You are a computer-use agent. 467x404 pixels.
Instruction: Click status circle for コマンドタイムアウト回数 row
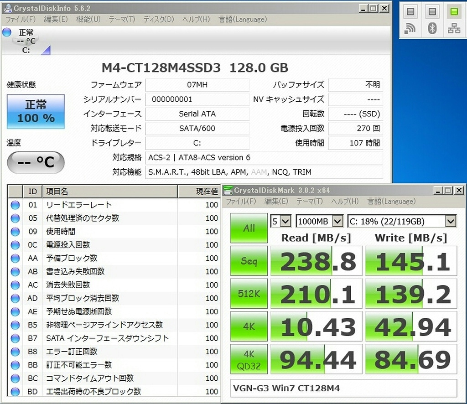[15, 378]
